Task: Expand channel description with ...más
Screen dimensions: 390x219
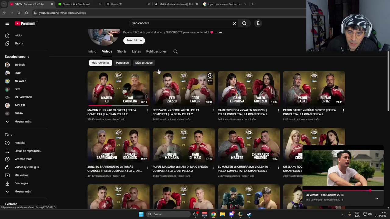Action: coord(218,32)
